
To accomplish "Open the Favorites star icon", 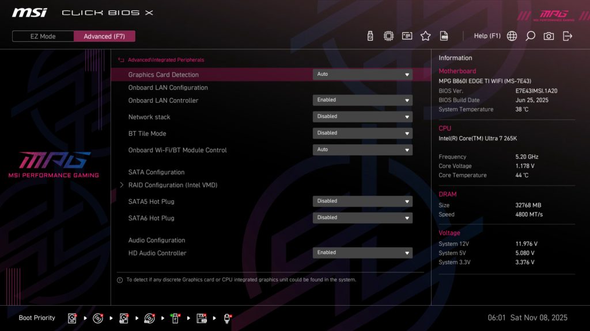I will 425,36.
